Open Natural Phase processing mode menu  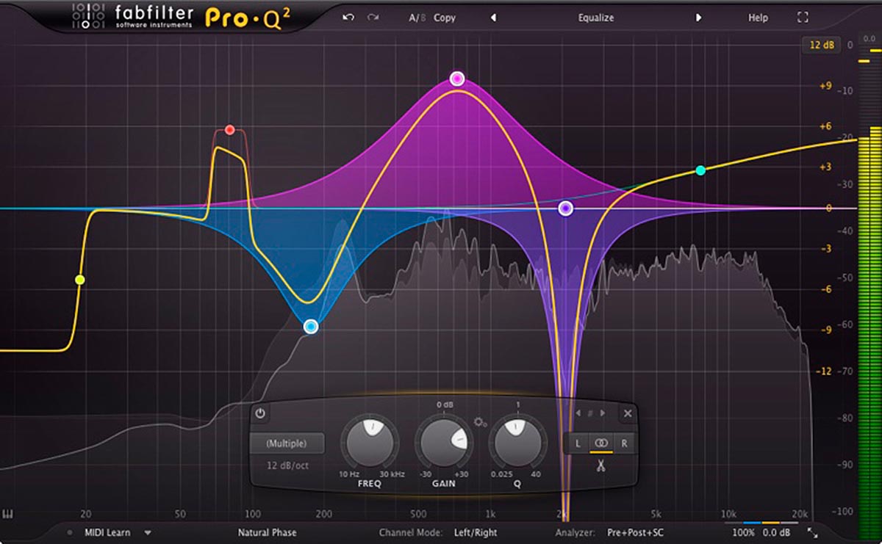(268, 533)
